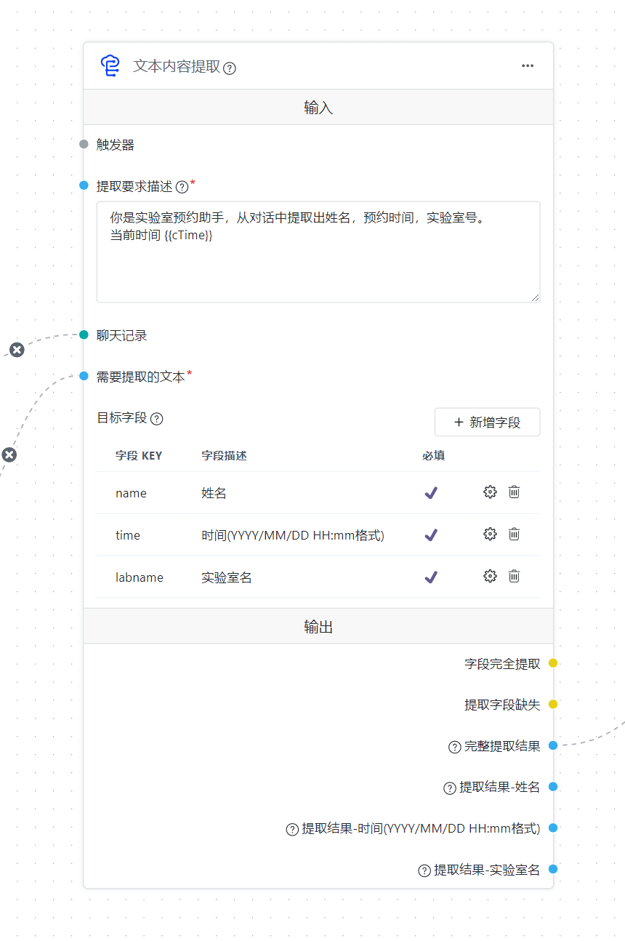Click help icon next to 文本内容提取 title
Image resolution: width=625 pixels, height=941 pixels.
230,68
